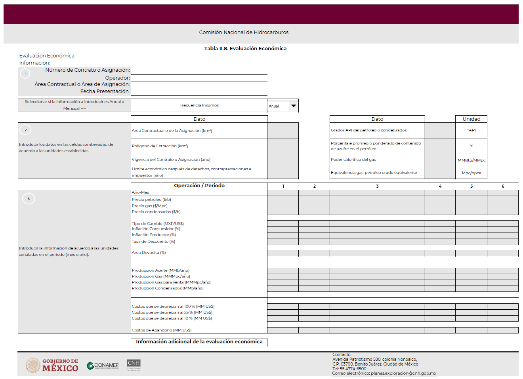Image resolution: width=523 pixels, height=379 pixels.
Task: Click the Año-Mes cell under period 3
Action: coord(377,193)
